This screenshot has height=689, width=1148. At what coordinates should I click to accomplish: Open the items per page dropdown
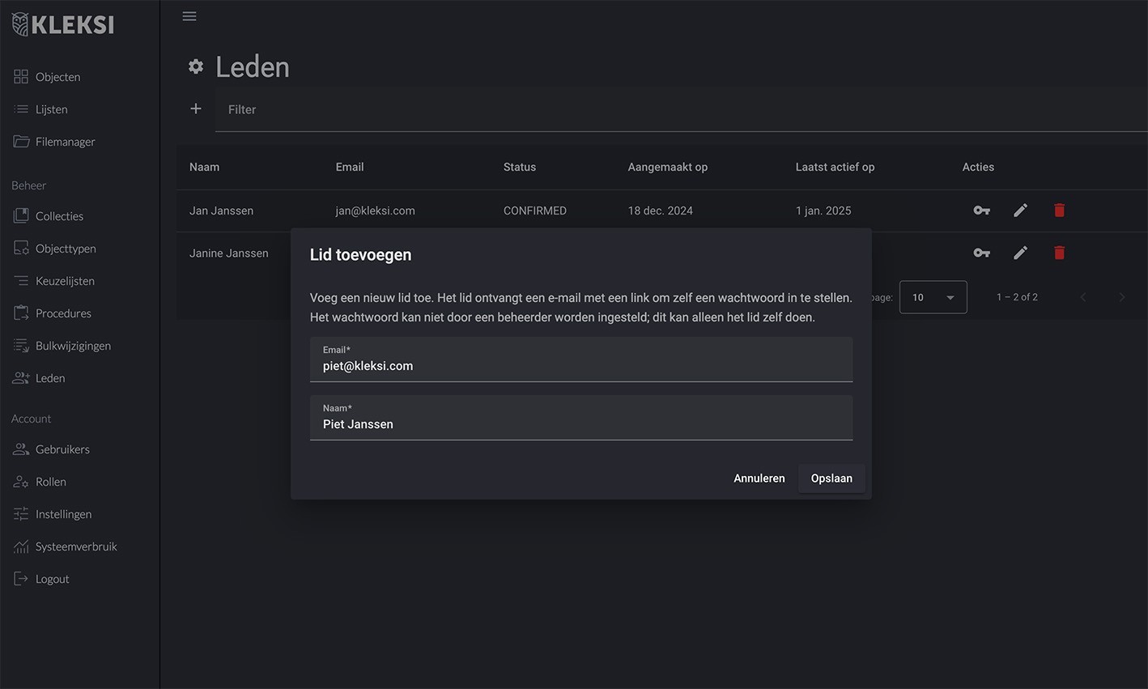[x=933, y=297]
